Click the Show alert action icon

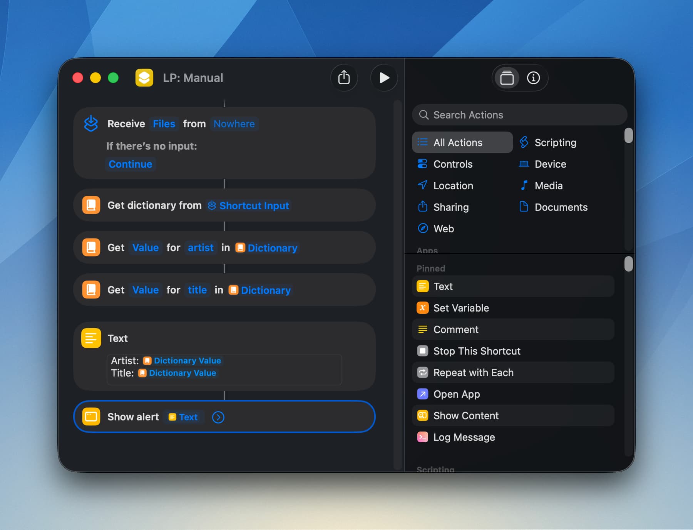[91, 417]
